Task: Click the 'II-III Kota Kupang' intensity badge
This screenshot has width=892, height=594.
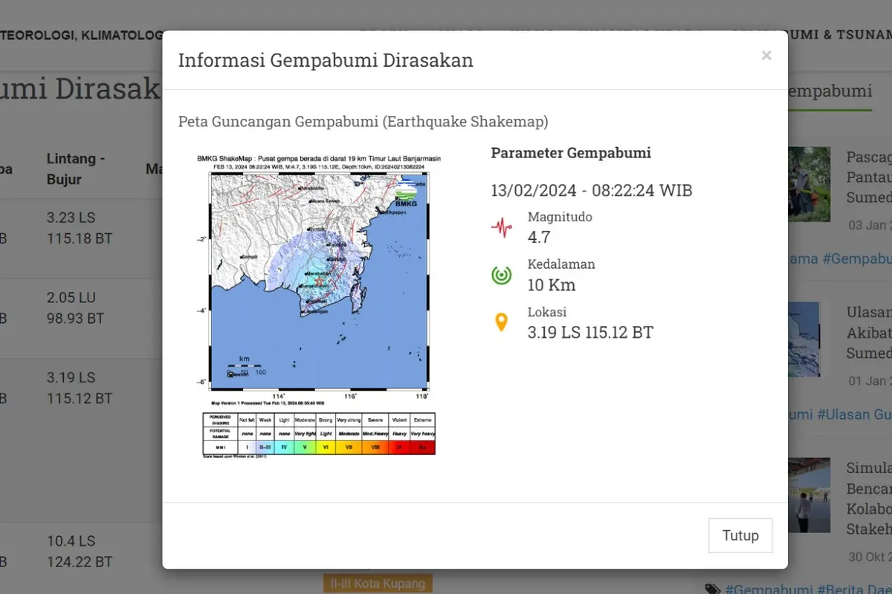Action: pos(378,584)
